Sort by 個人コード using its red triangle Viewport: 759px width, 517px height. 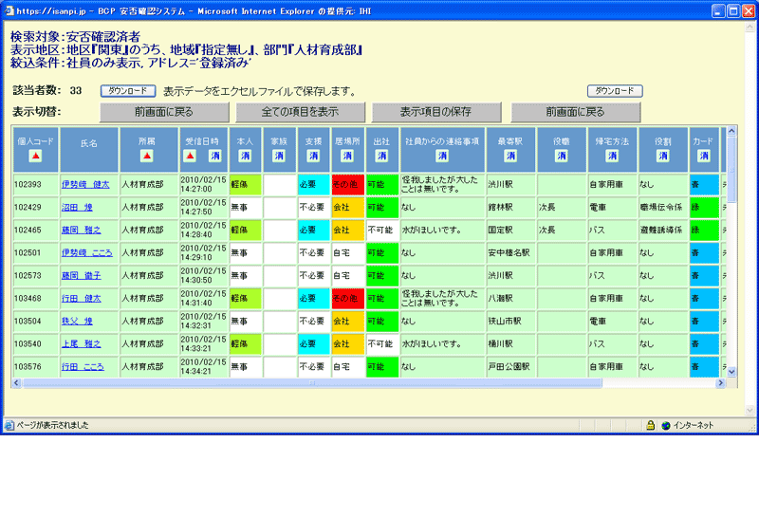35,156
